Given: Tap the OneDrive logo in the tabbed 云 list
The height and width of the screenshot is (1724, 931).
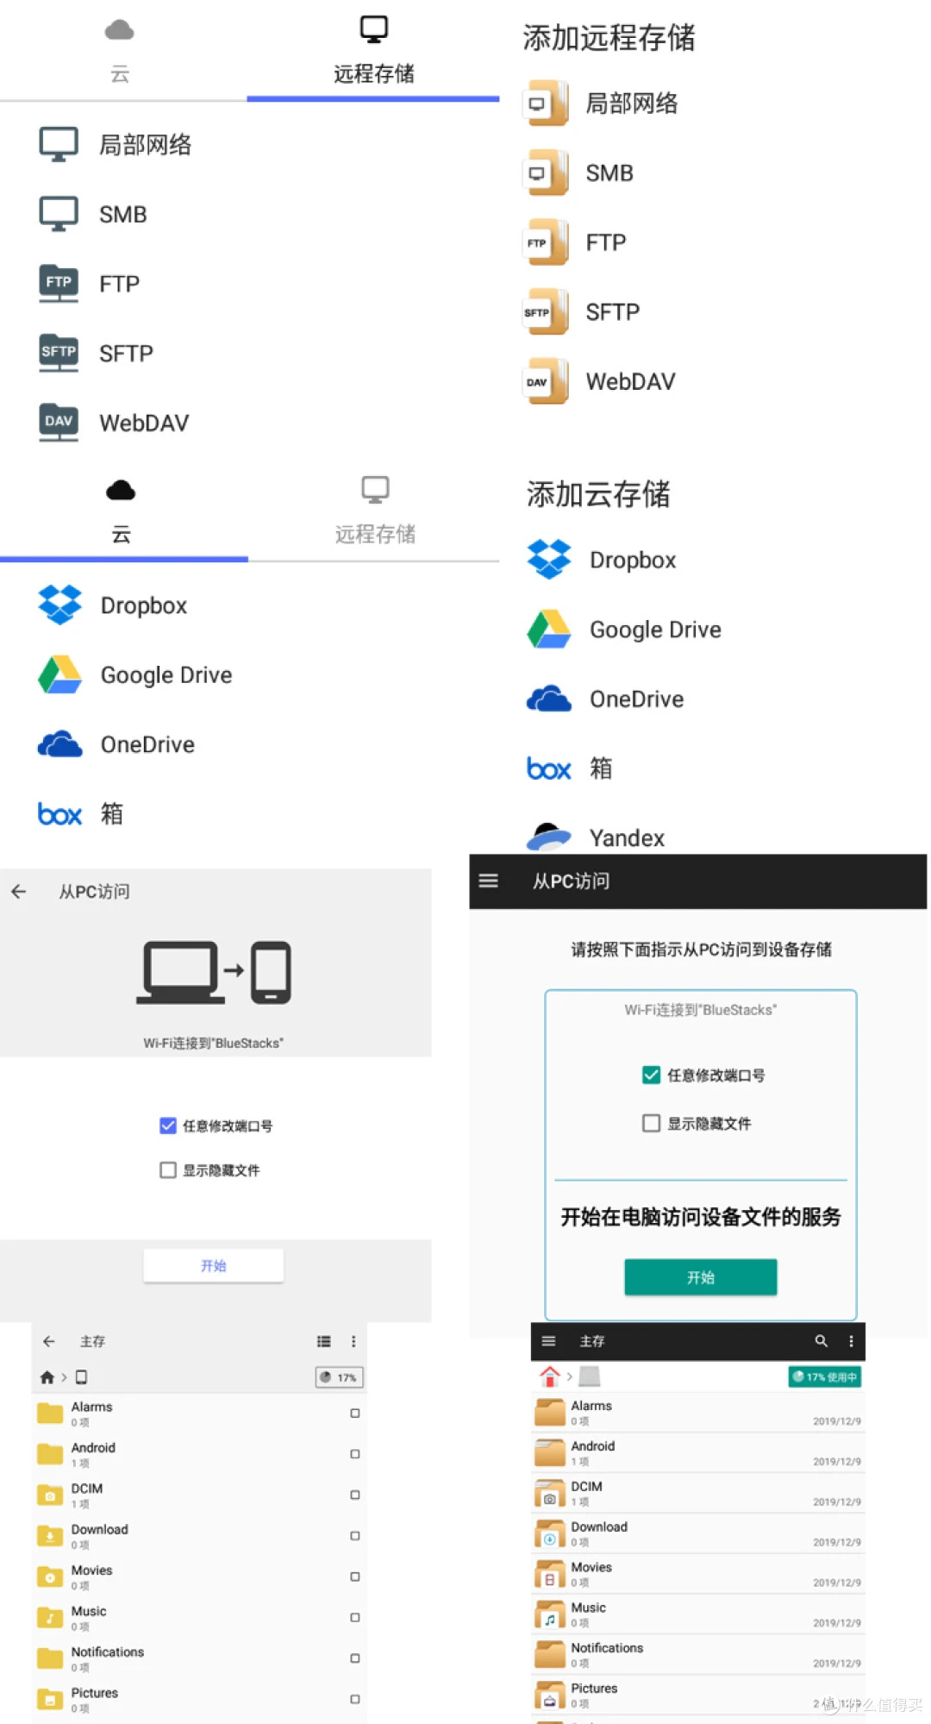Looking at the screenshot, I should coord(59,744).
